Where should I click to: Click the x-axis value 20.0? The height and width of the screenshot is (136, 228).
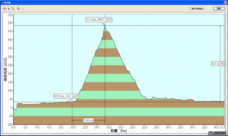pos(133,127)
